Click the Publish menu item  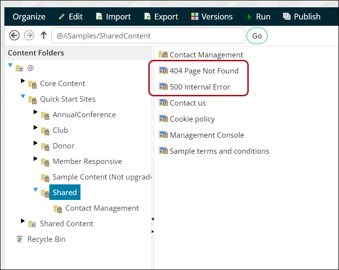pyautogui.click(x=301, y=17)
